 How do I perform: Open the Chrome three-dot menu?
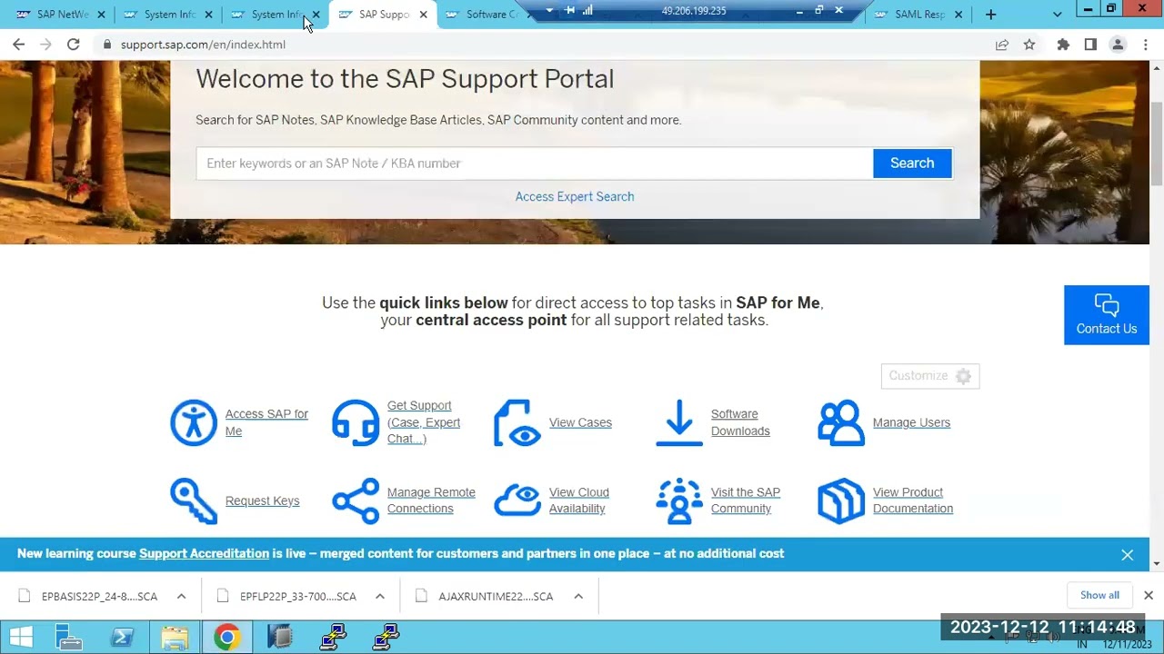pyautogui.click(x=1144, y=45)
